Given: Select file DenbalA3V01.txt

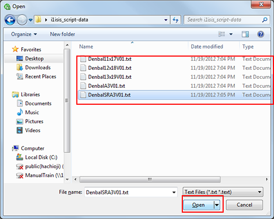Looking at the screenshot, I should pyautogui.click(x=174, y=86).
